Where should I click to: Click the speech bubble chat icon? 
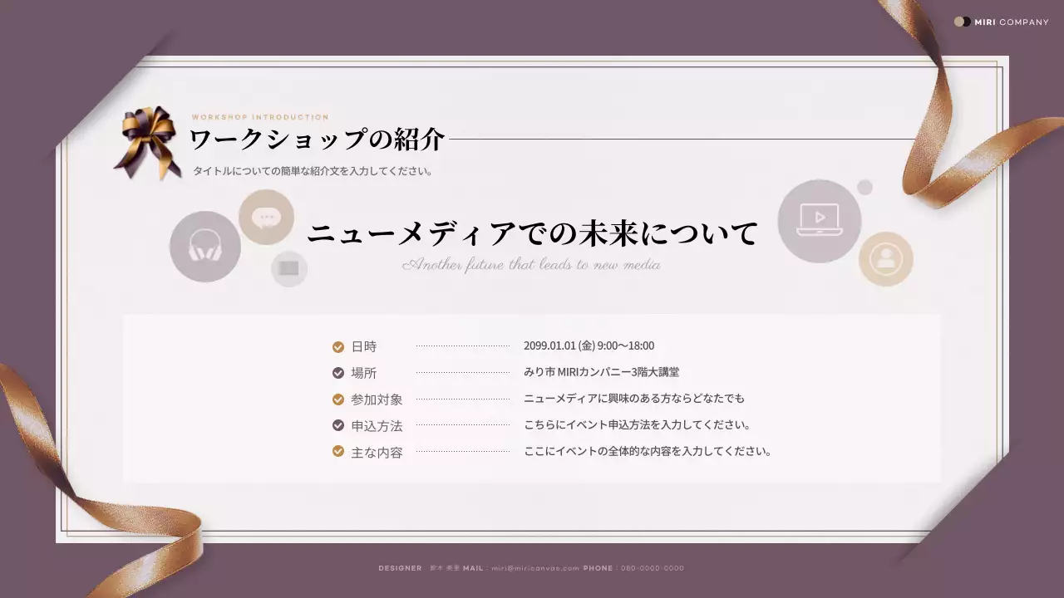[x=266, y=216]
